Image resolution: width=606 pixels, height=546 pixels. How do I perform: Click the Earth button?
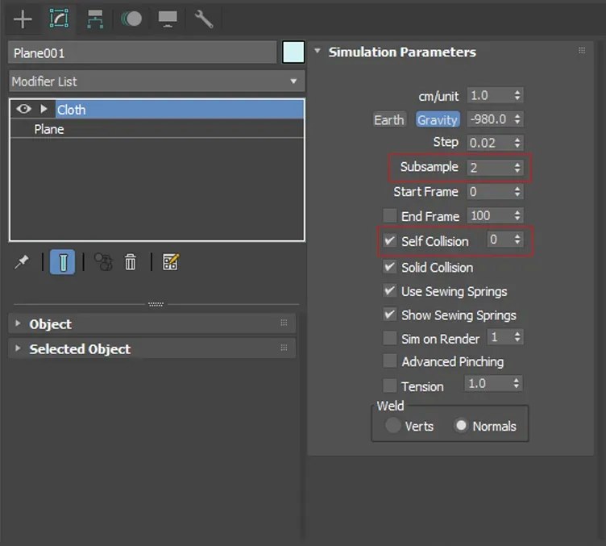pyautogui.click(x=388, y=119)
